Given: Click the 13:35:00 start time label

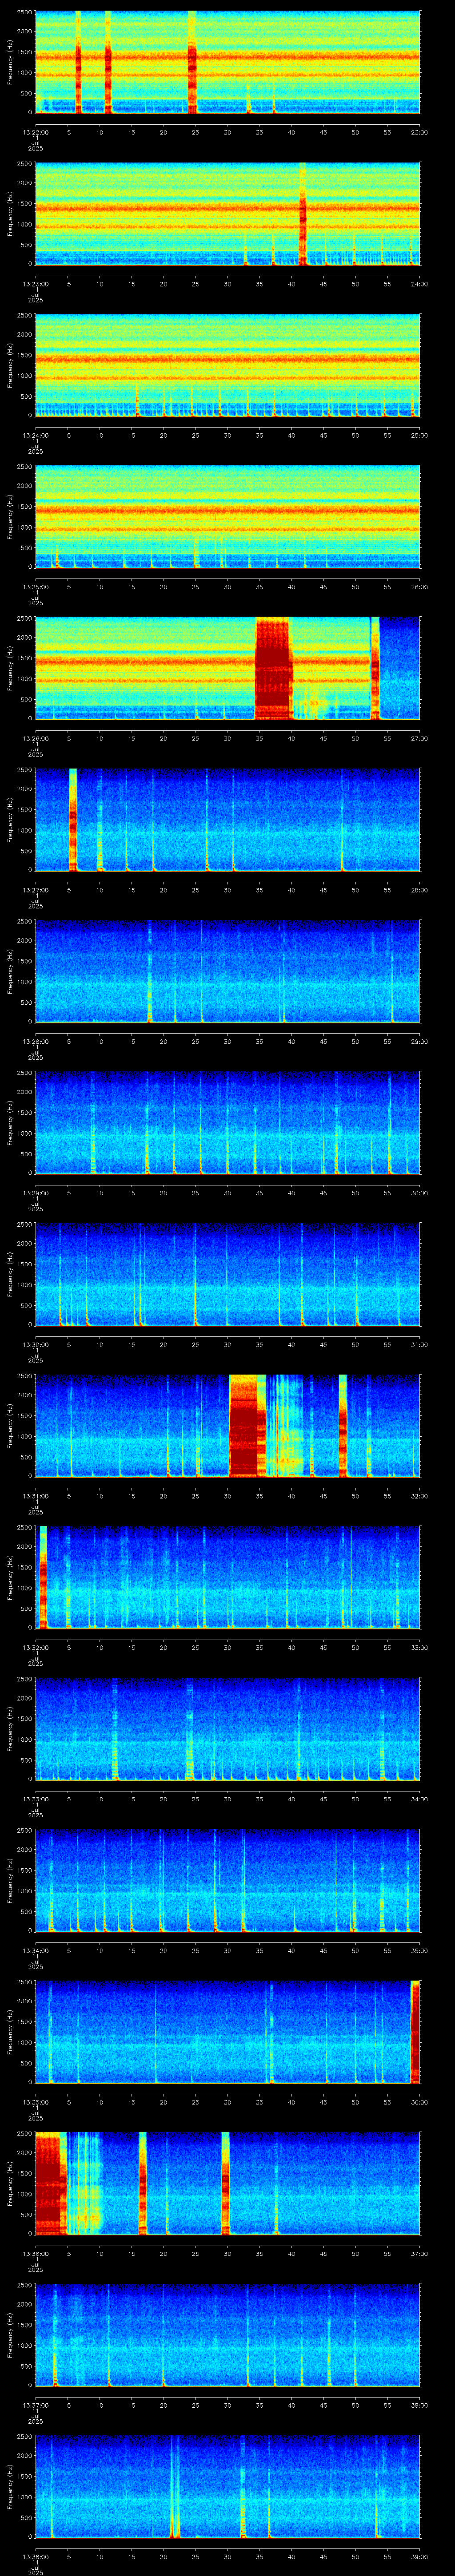Looking at the screenshot, I should tap(35, 2102).
